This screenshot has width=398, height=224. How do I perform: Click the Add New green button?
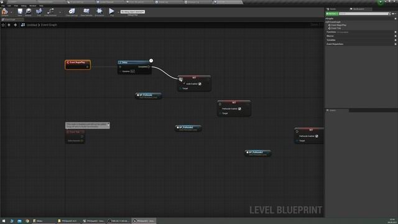[x=331, y=14]
